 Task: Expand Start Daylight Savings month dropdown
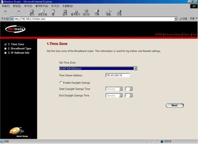114,89
